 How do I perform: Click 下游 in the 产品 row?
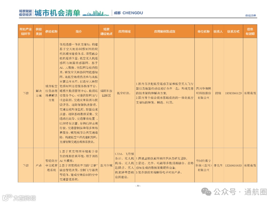[x=26, y=165]
